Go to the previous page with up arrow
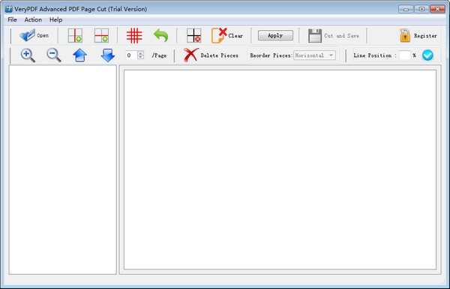 click(79, 55)
